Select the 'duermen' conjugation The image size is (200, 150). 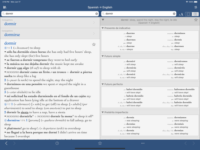click(179, 46)
